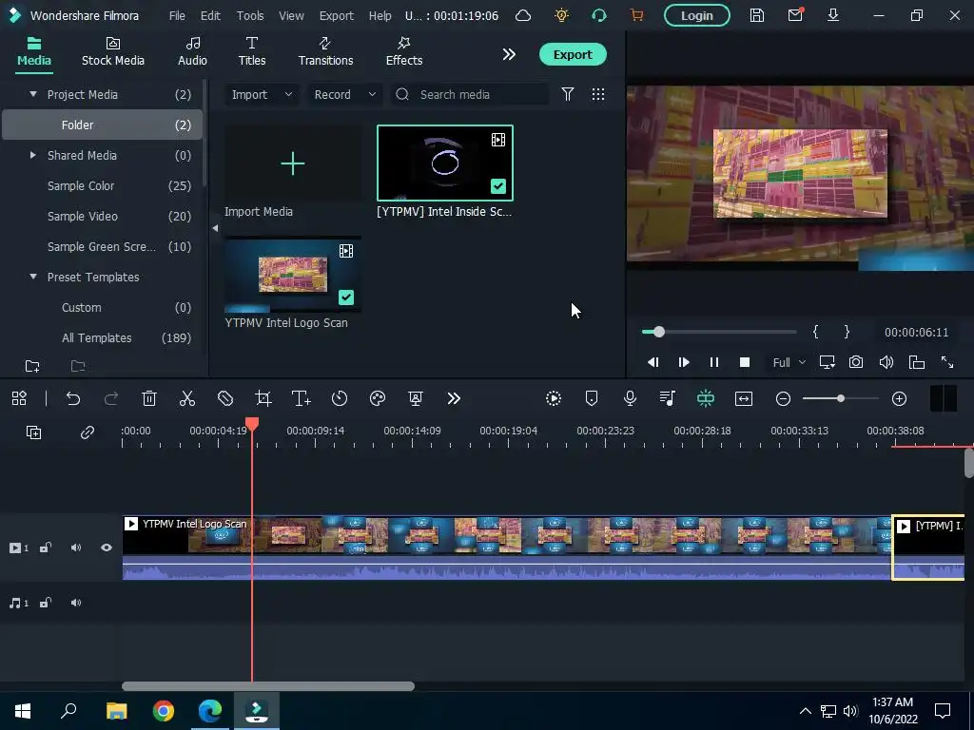Screen dimensions: 974x730
Task: Open the Edit menu
Action: tap(210, 15)
